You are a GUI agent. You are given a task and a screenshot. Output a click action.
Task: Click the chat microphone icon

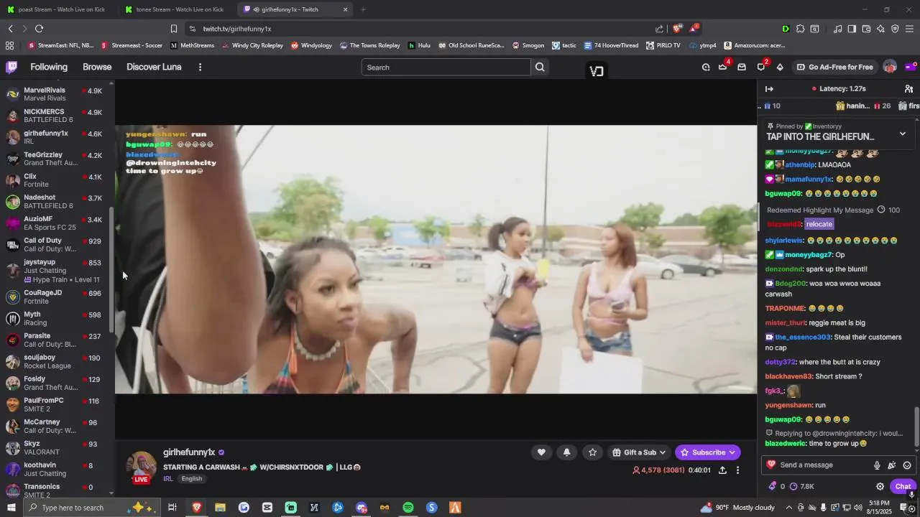(877, 465)
